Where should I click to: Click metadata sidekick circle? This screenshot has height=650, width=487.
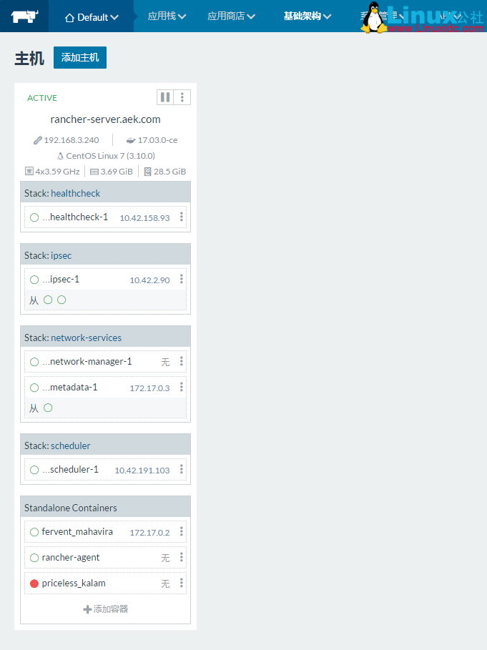click(x=48, y=408)
